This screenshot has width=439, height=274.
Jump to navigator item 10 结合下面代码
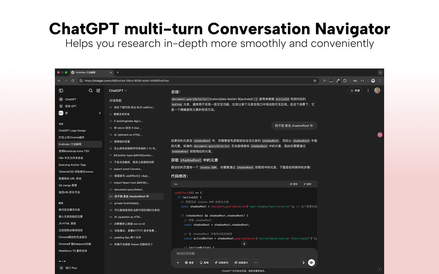(136, 107)
